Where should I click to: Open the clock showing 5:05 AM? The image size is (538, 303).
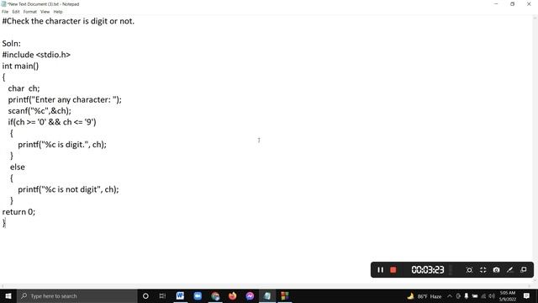(x=508, y=295)
